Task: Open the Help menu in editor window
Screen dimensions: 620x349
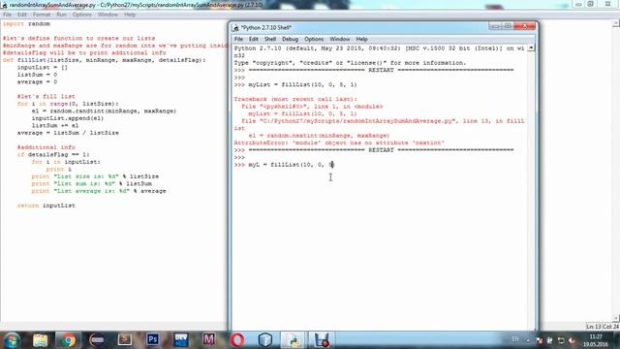Action: pyautogui.click(x=130, y=15)
